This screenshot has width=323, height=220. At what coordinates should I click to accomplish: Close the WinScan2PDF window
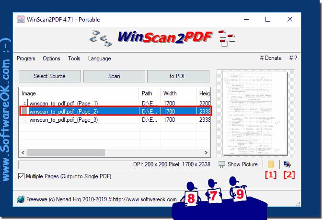coord(290,19)
